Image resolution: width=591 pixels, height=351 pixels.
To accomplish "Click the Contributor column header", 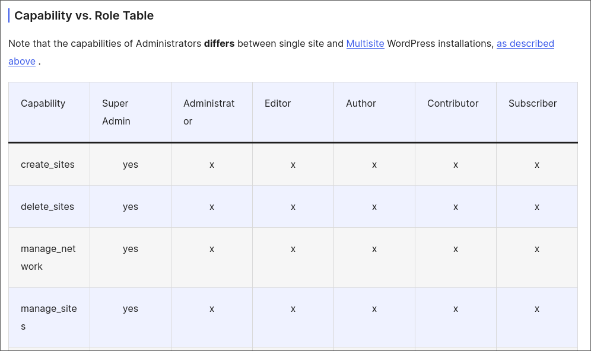I will (x=453, y=103).
